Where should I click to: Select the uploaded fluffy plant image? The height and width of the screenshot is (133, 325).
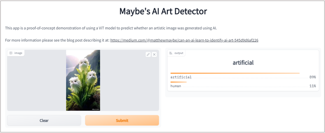83,80
